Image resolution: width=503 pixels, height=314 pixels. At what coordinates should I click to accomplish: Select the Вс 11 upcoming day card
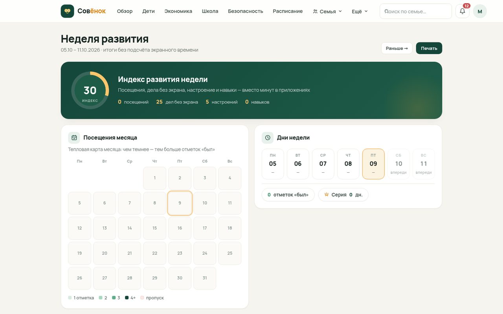424,164
